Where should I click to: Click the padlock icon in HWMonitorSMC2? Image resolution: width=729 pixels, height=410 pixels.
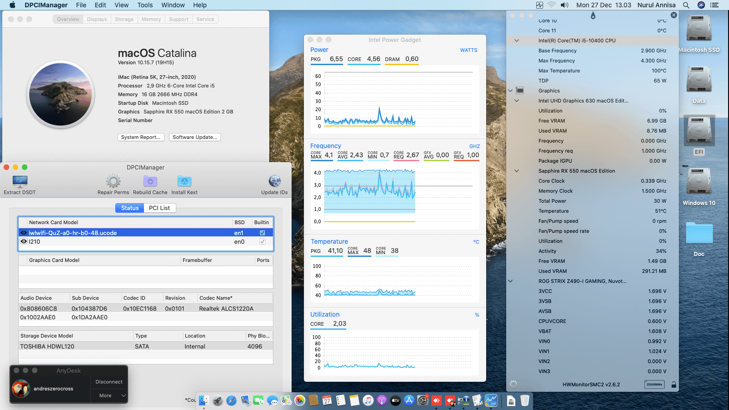pos(673,384)
